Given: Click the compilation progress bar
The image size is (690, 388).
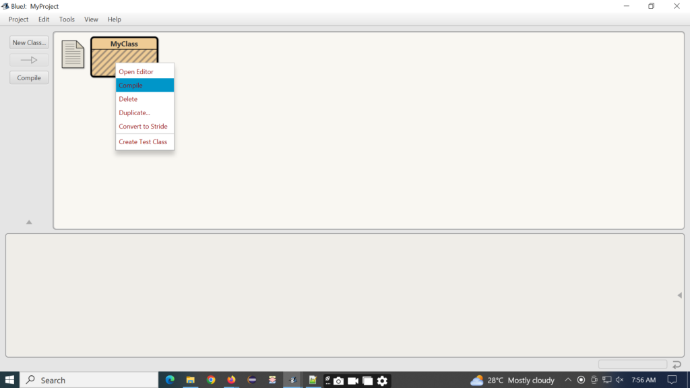Looking at the screenshot, I should point(632,364).
